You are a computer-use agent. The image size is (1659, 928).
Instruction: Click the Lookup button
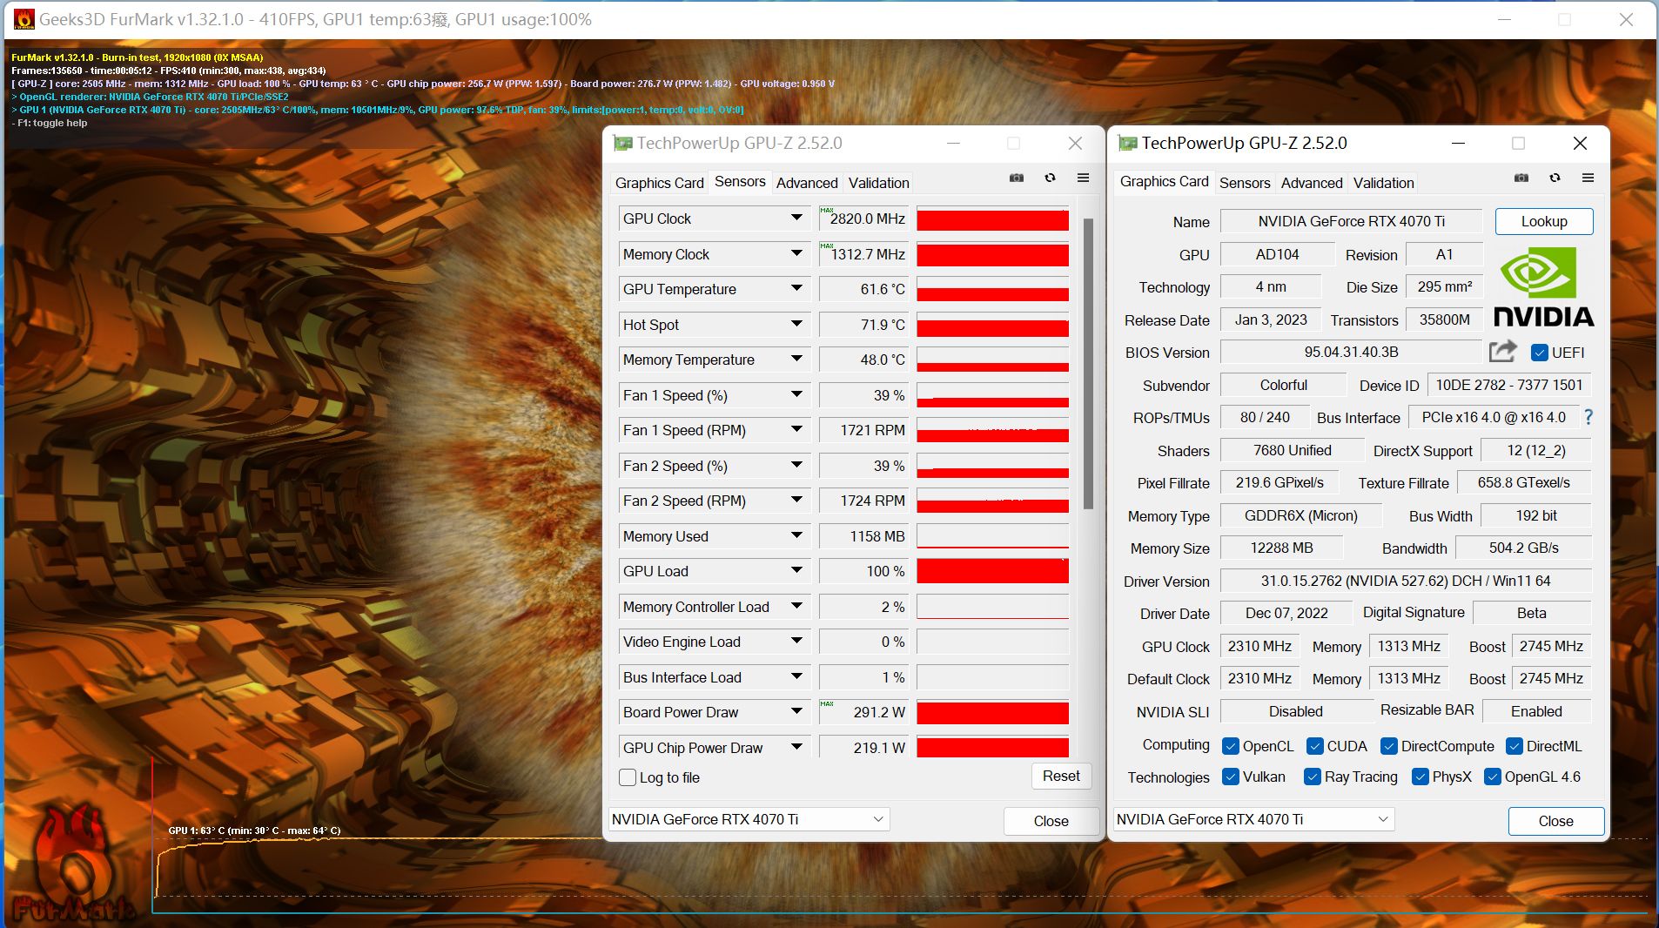[x=1544, y=221]
